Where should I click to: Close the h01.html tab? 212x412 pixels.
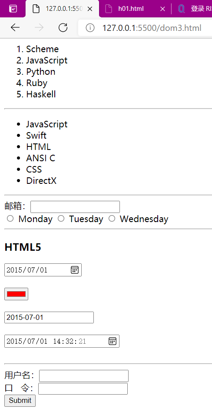pos(162,9)
